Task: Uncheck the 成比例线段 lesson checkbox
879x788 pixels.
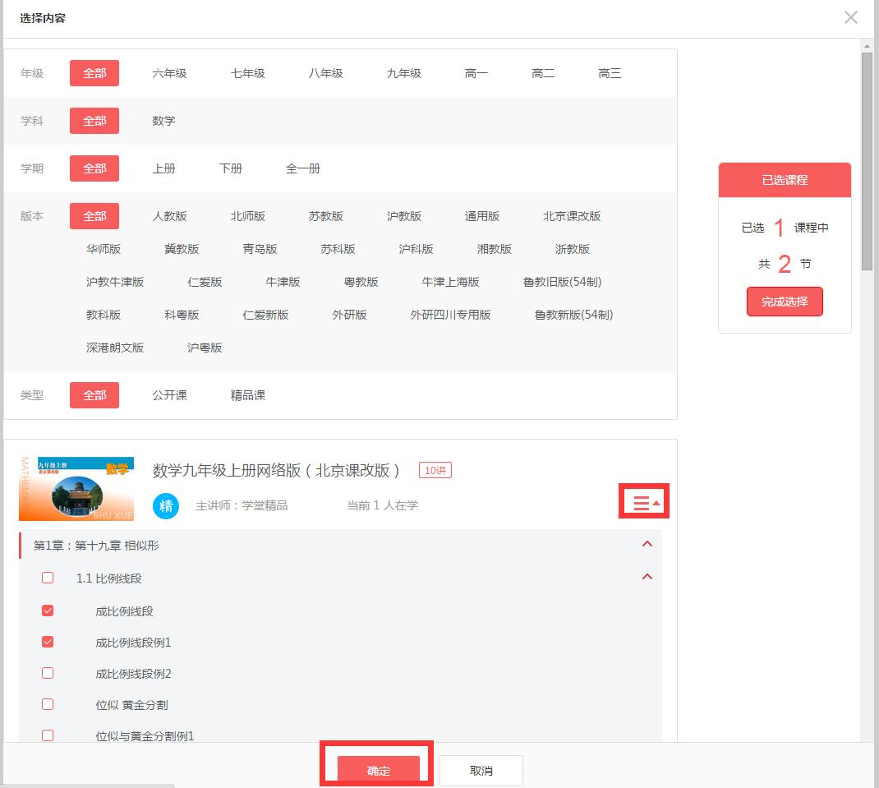Action: coord(48,610)
